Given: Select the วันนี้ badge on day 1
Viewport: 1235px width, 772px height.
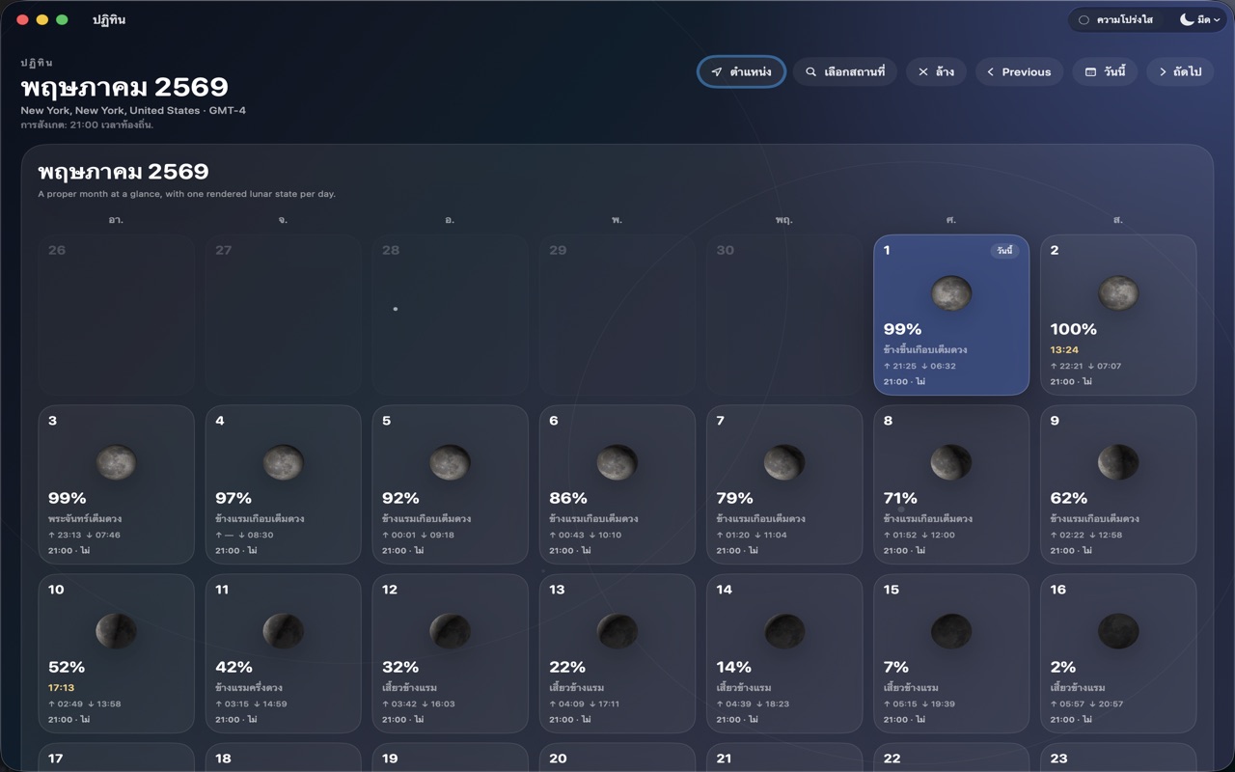Looking at the screenshot, I should point(1004,251).
